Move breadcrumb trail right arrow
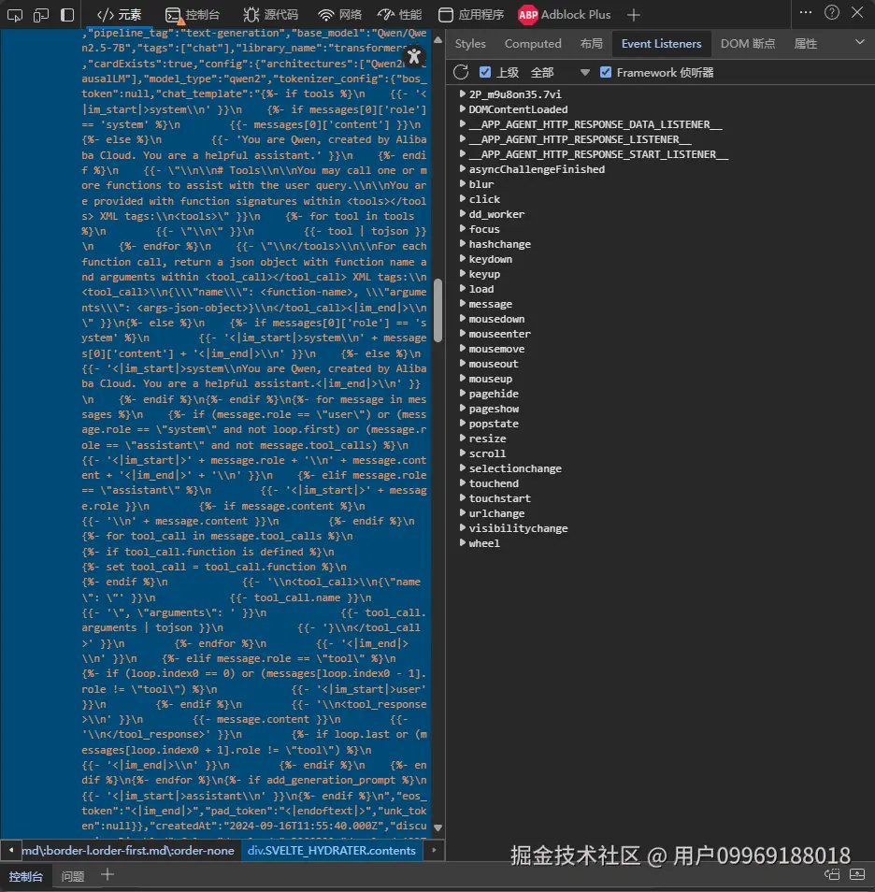 point(434,851)
